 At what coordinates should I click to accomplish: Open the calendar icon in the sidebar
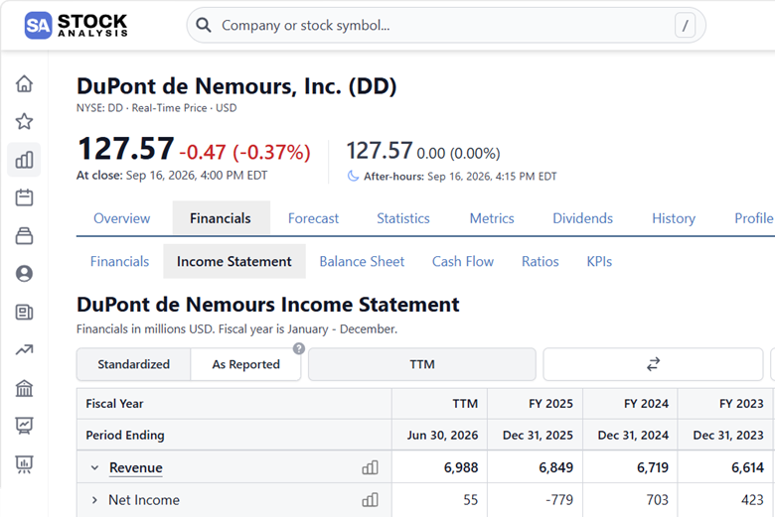pyautogui.click(x=24, y=197)
